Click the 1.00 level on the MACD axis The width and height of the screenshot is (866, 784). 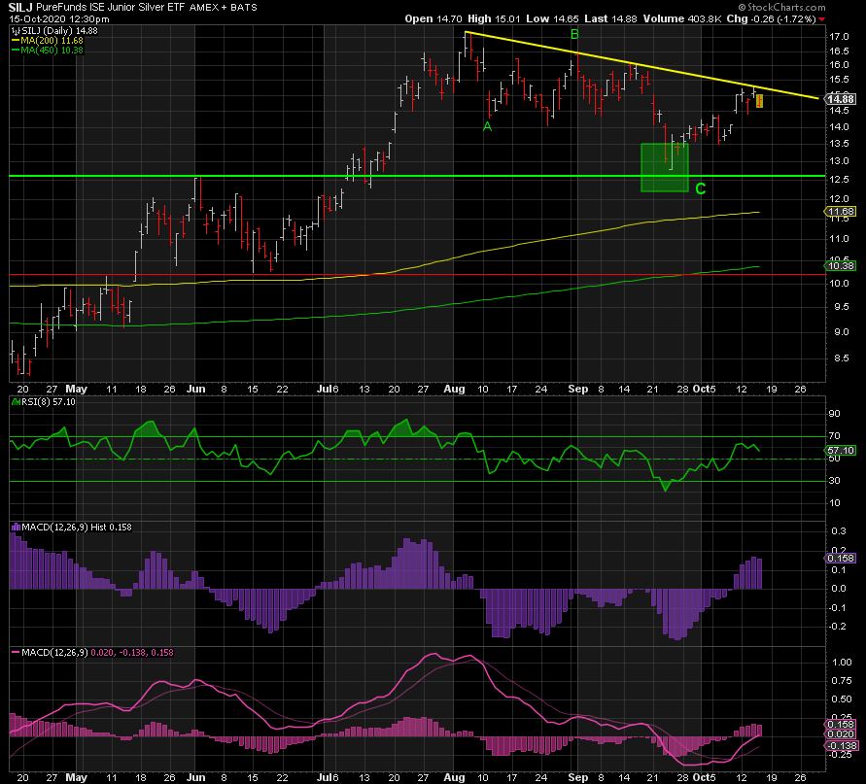point(842,663)
